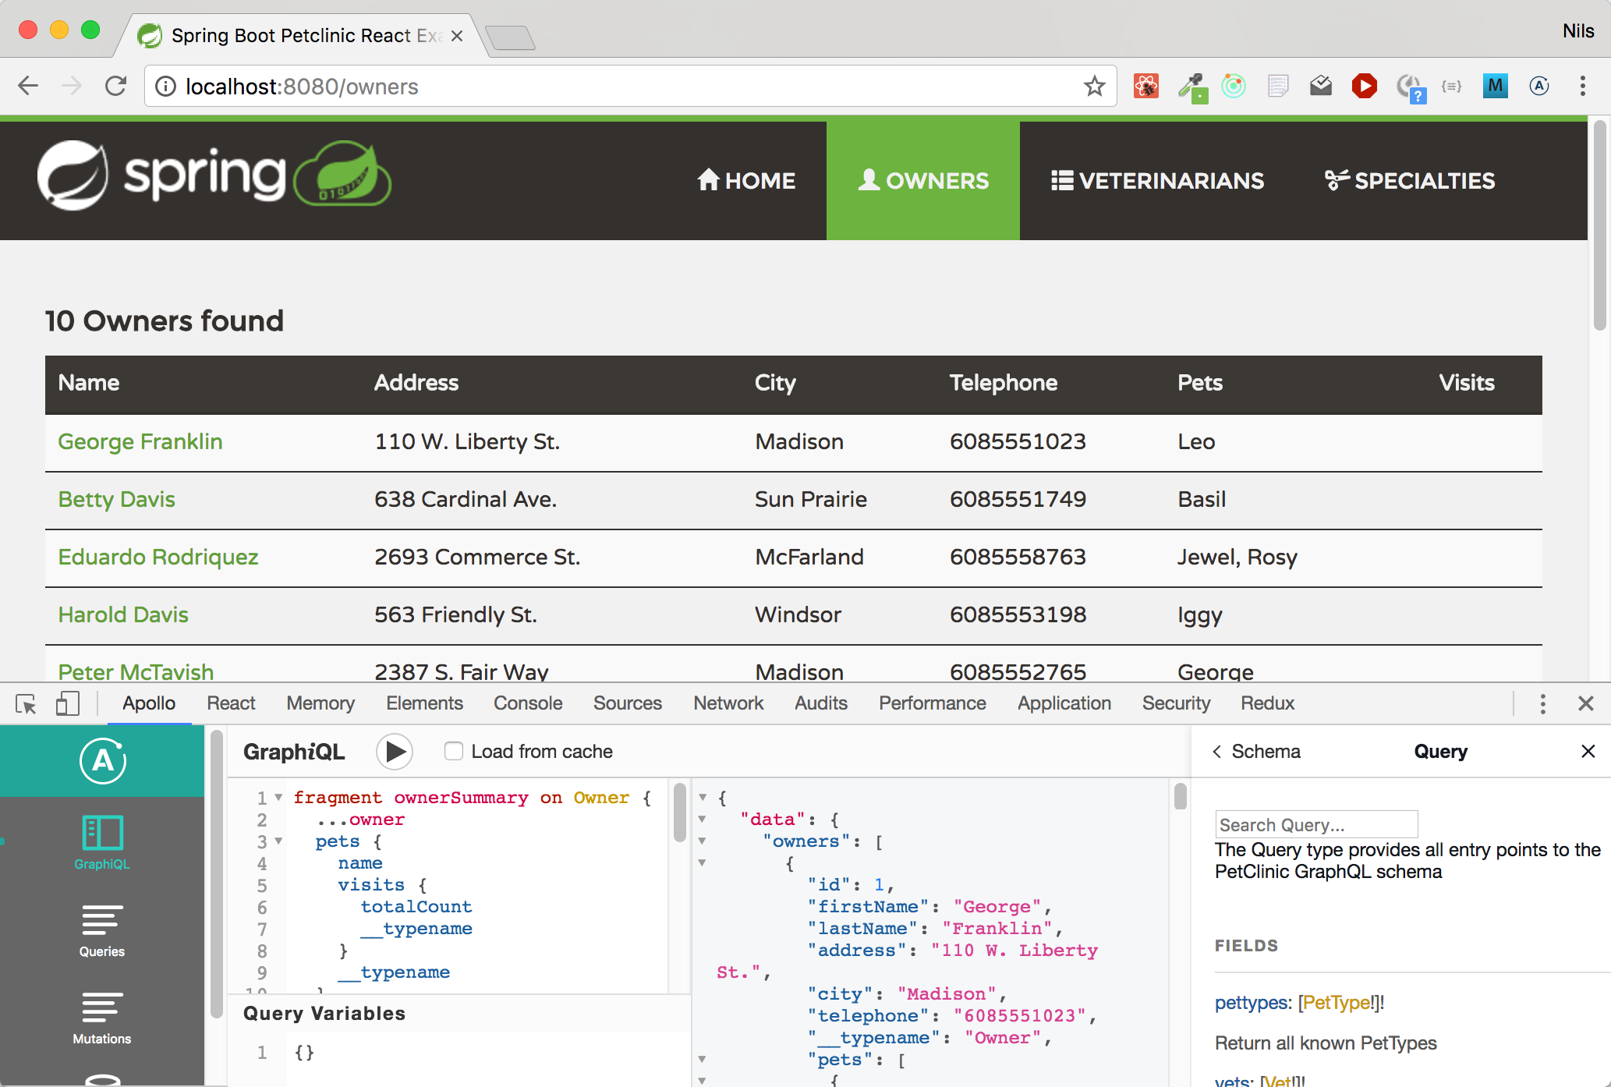
Task: Open George Franklin owner link
Action: (140, 442)
